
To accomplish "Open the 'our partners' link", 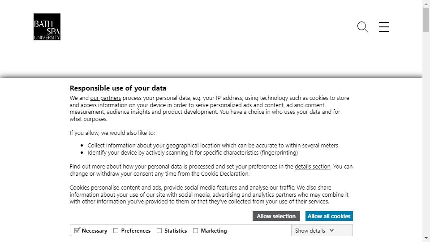I will pos(106,98).
